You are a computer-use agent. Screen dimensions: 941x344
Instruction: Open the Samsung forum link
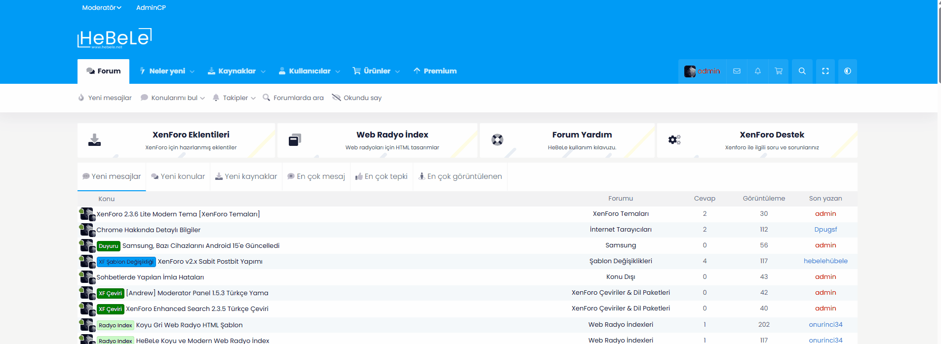point(621,245)
